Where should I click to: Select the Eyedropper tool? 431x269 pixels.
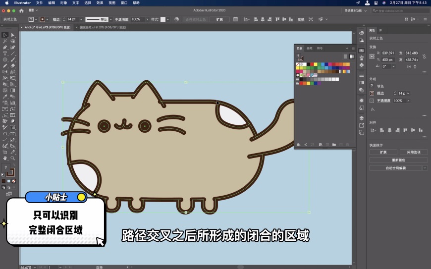coord(5,97)
